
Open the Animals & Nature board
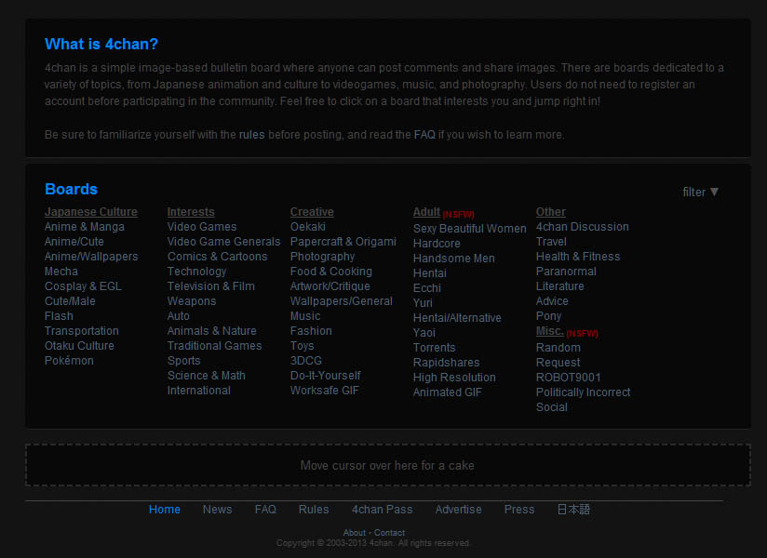point(211,331)
